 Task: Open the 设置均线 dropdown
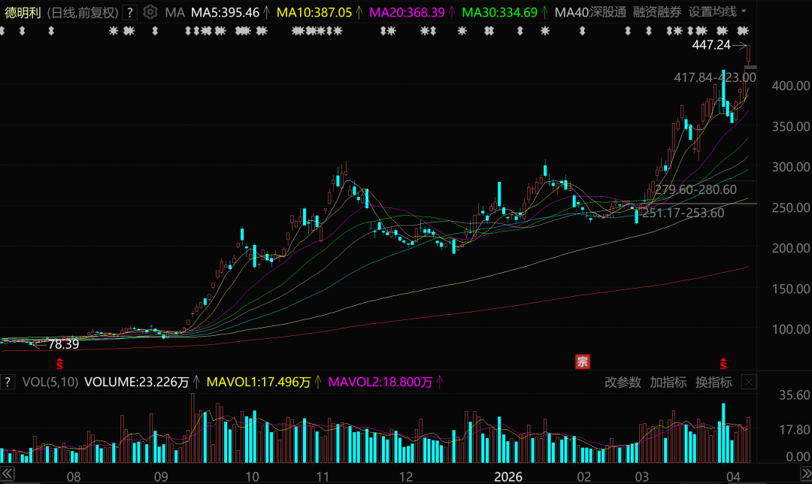click(717, 12)
